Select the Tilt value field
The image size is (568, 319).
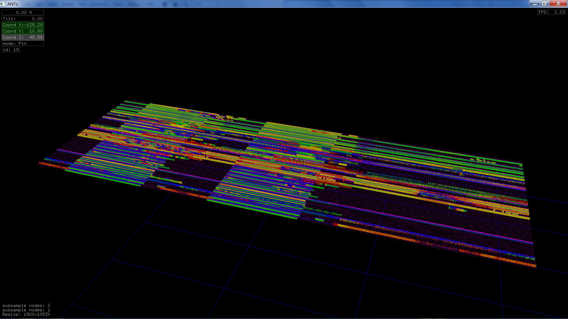(x=23, y=19)
